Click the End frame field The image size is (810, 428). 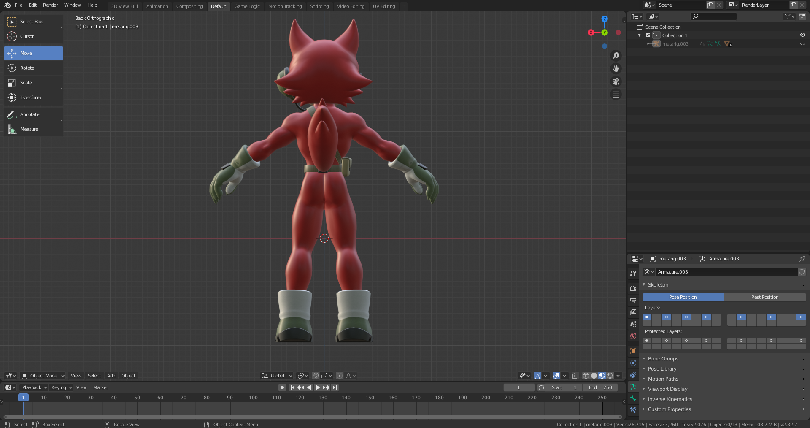pos(600,387)
